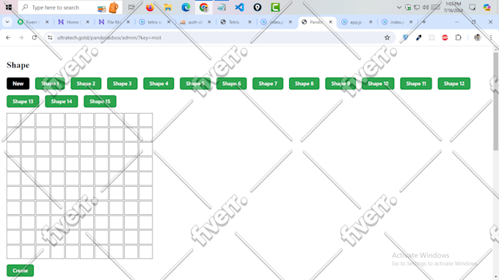Activate the color picker eyedropper extension

point(418,37)
